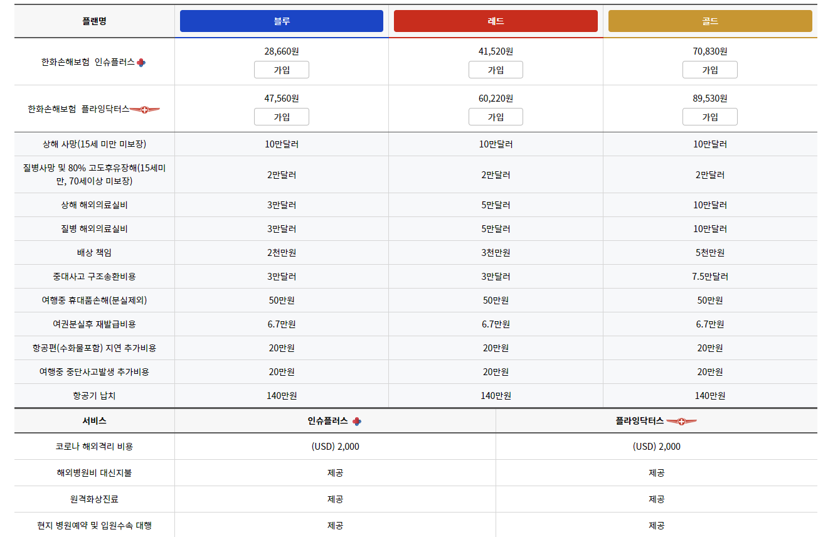Click the winged icon beside 한화손해보험 플라잉닥터스
The width and height of the screenshot is (823, 537).
click(145, 110)
